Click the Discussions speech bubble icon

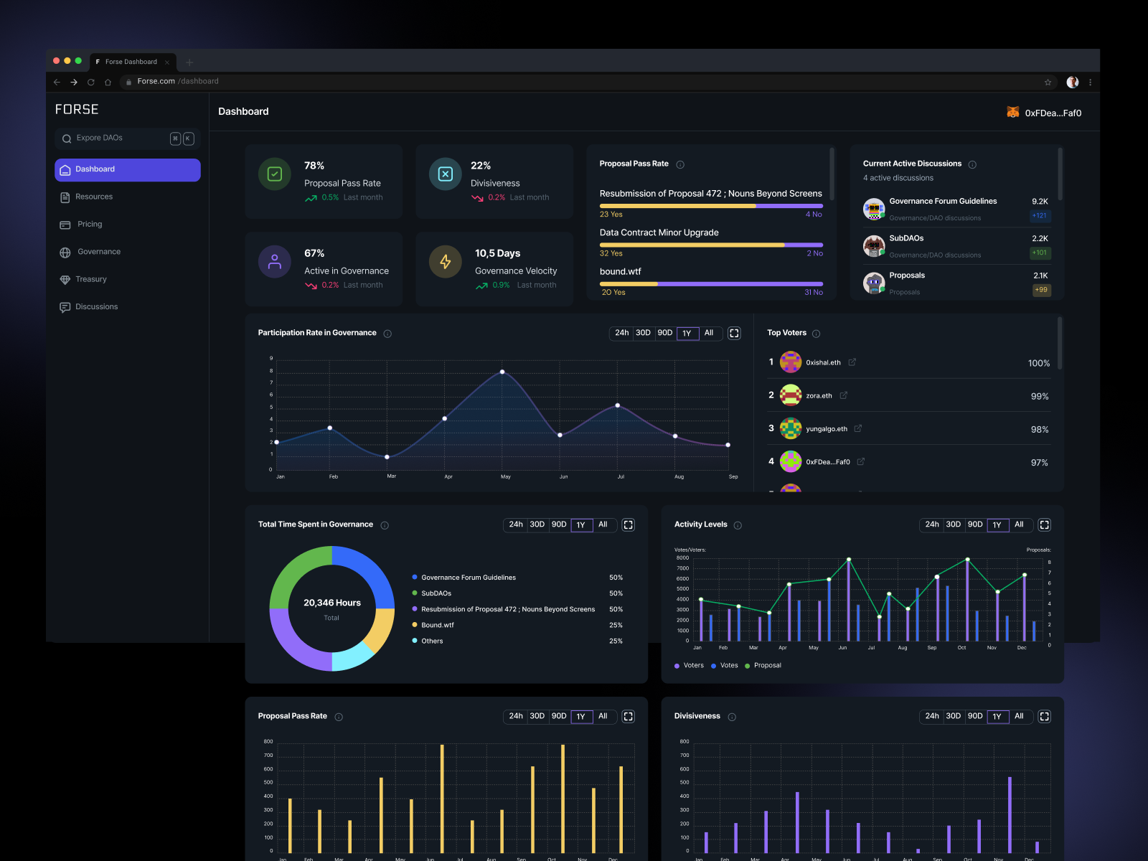(65, 306)
